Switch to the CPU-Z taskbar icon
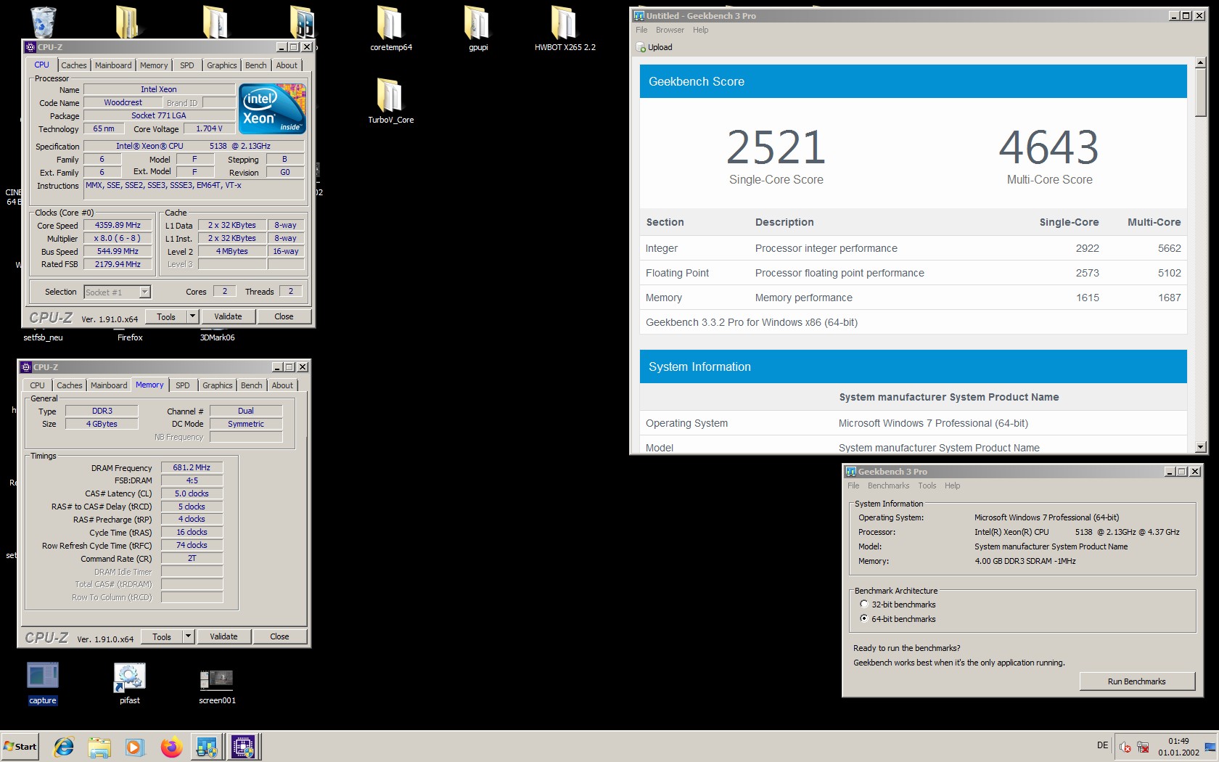This screenshot has height=762, width=1219. (243, 747)
